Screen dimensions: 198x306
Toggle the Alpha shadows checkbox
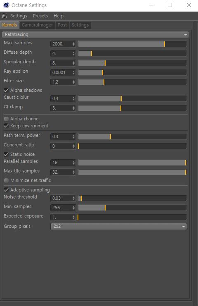(x=6, y=90)
